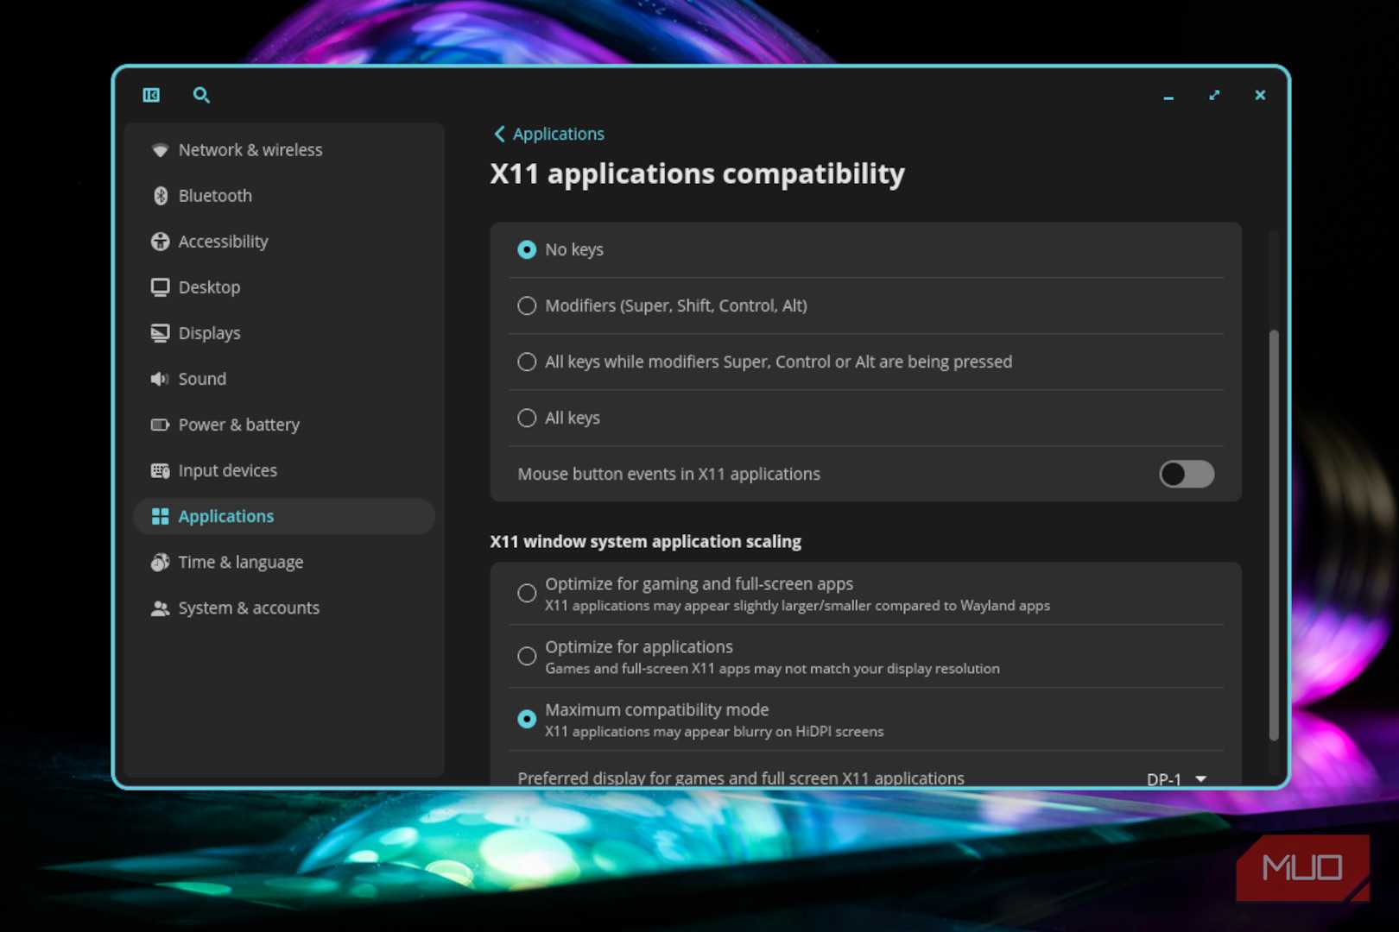1399x932 pixels.
Task: Select All keys while modifiers pressed option
Action: click(527, 362)
